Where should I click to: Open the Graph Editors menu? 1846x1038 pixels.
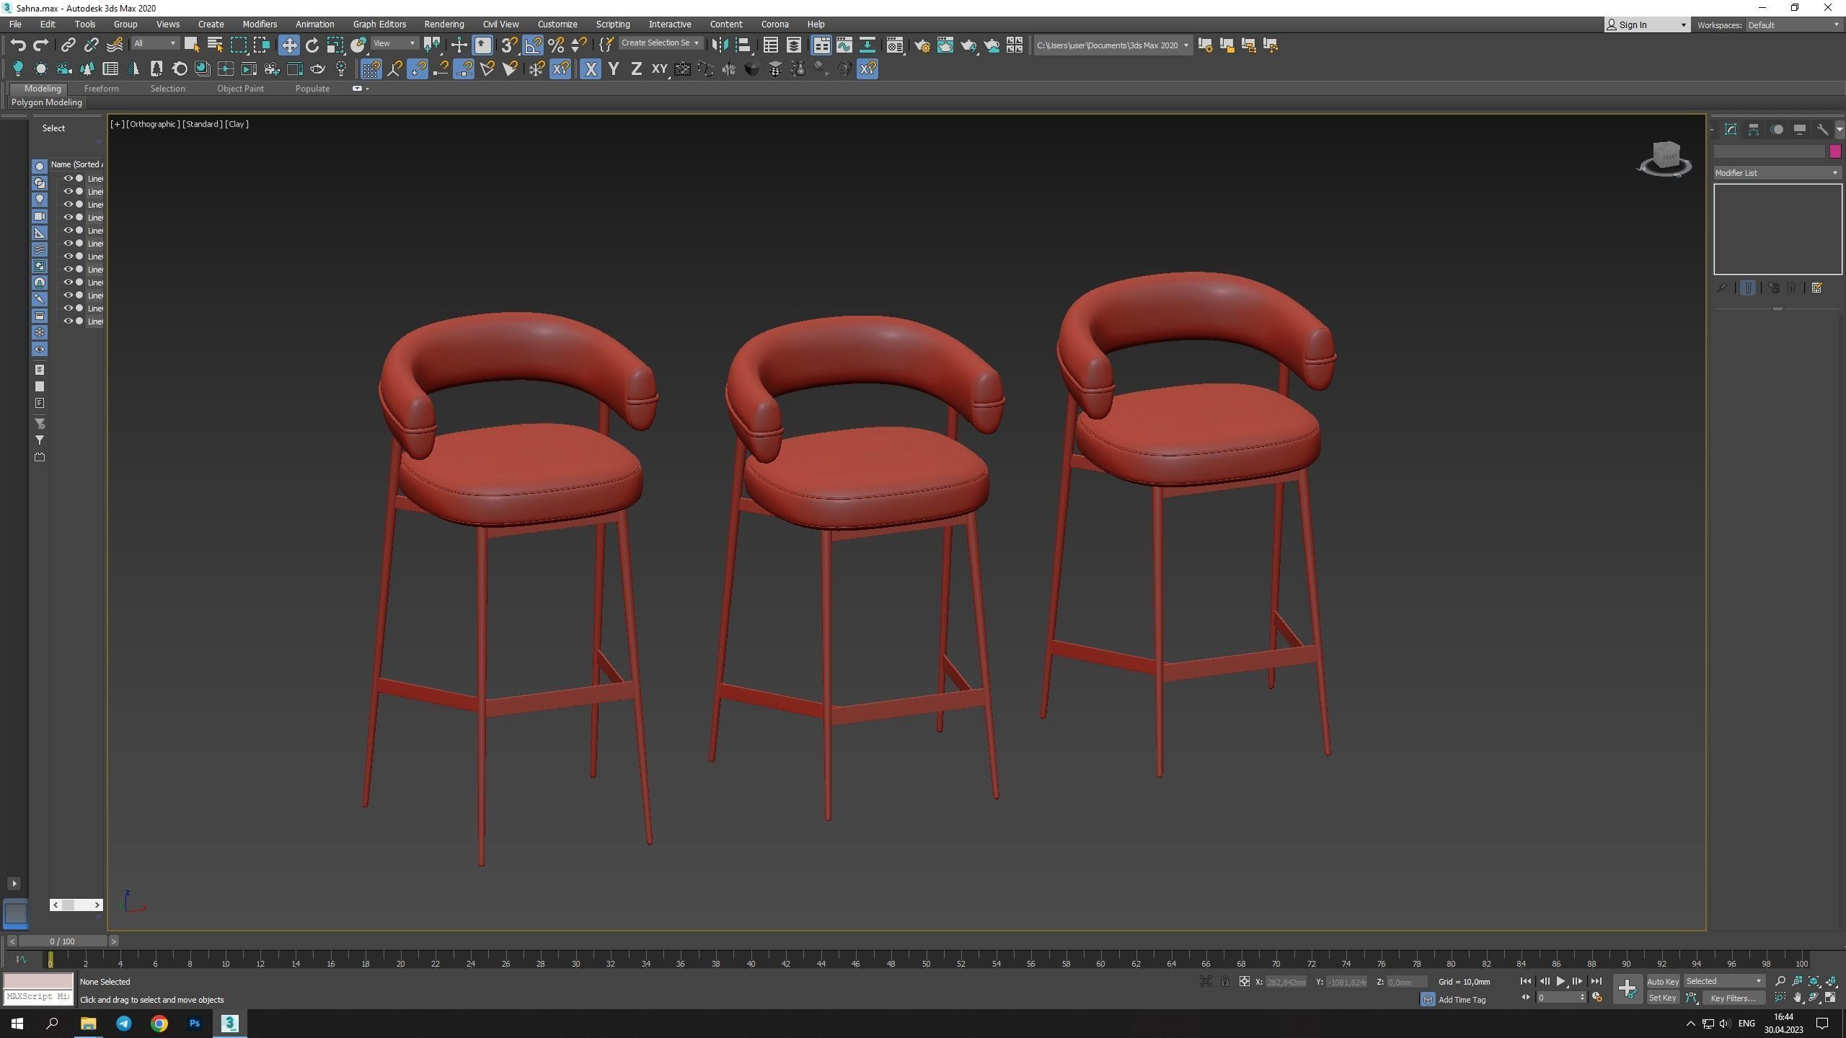[379, 24]
